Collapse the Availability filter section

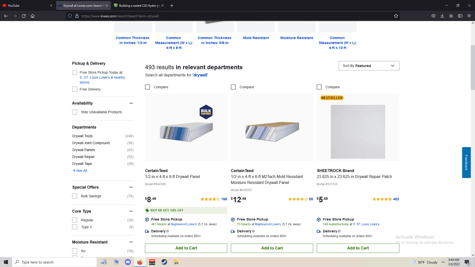[x=131, y=103]
